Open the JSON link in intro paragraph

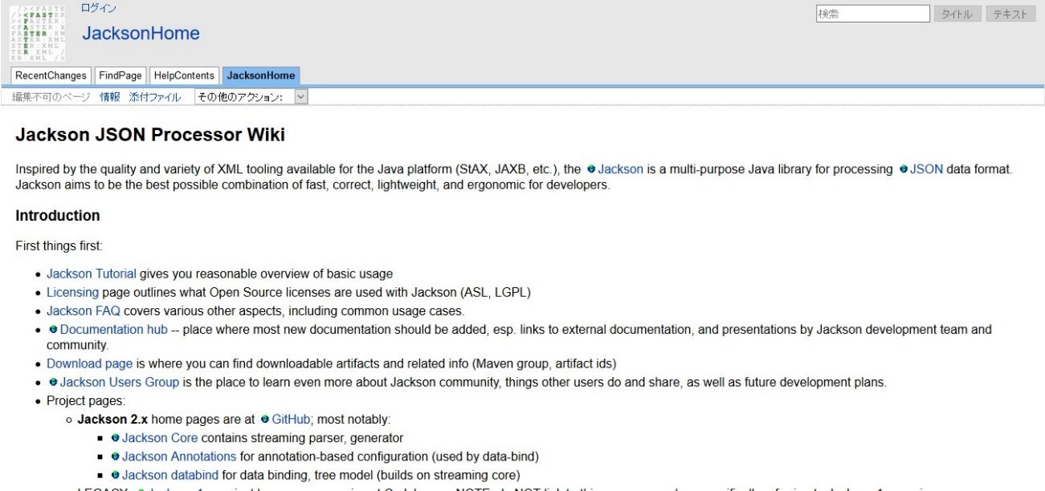click(x=927, y=171)
